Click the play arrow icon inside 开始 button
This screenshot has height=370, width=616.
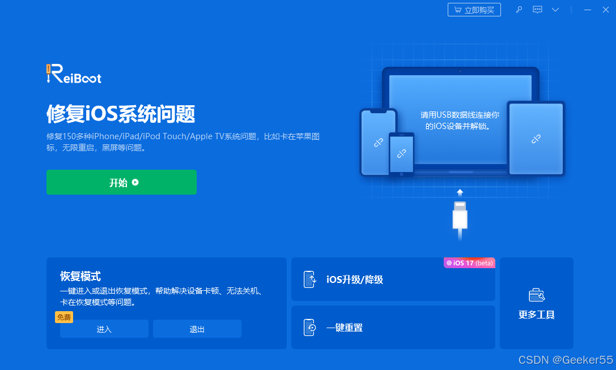(135, 182)
